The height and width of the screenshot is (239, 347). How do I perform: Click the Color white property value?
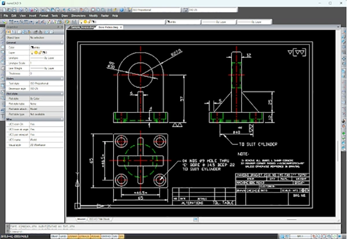(46, 47)
